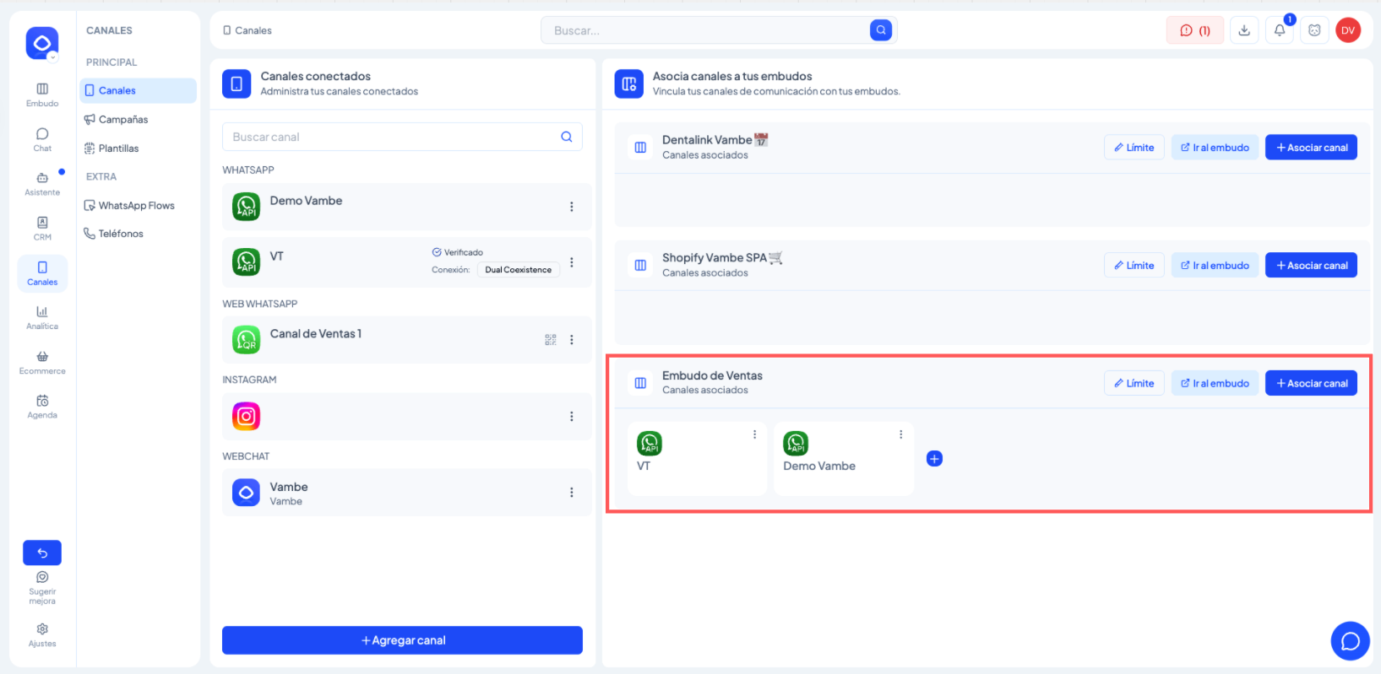
Task: Open the Ecommerce basket icon
Action: tap(42, 362)
